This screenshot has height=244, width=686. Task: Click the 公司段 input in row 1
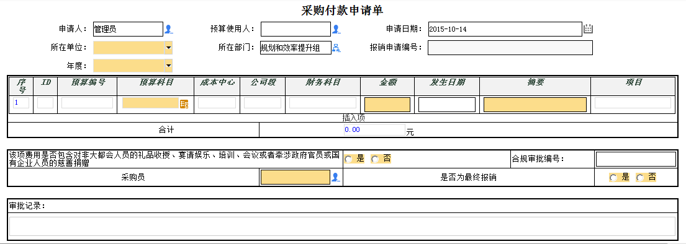263,103
